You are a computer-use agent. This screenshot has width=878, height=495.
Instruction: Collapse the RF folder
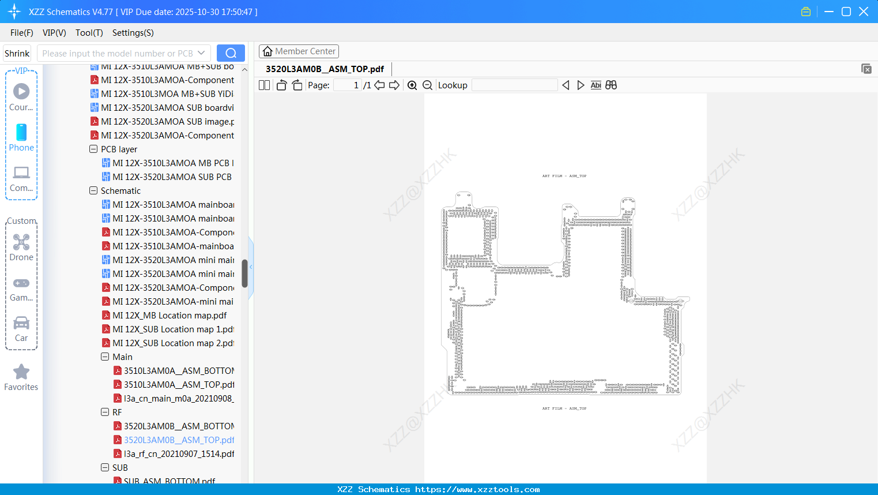pos(105,412)
